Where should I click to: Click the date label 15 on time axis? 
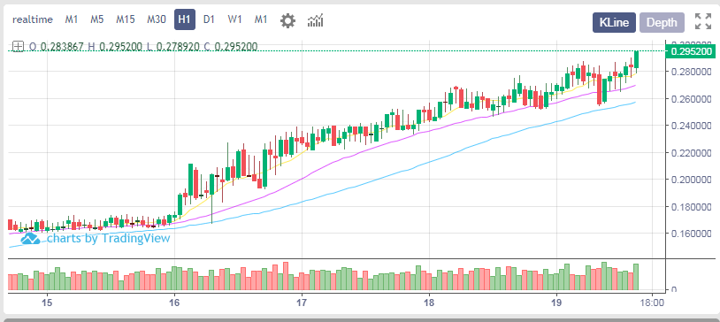(x=47, y=303)
